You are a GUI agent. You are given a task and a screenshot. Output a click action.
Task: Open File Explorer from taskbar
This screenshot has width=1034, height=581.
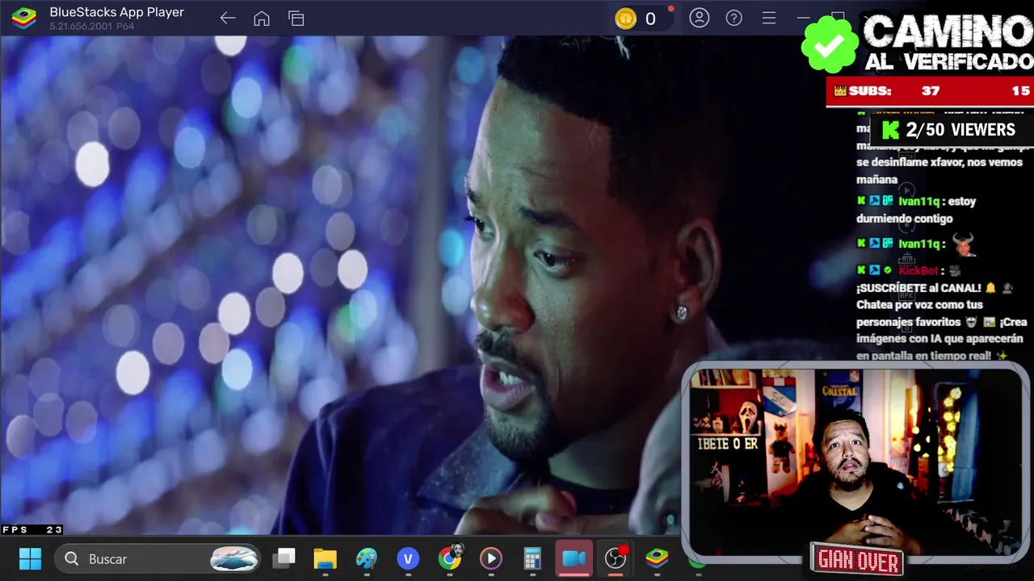325,558
